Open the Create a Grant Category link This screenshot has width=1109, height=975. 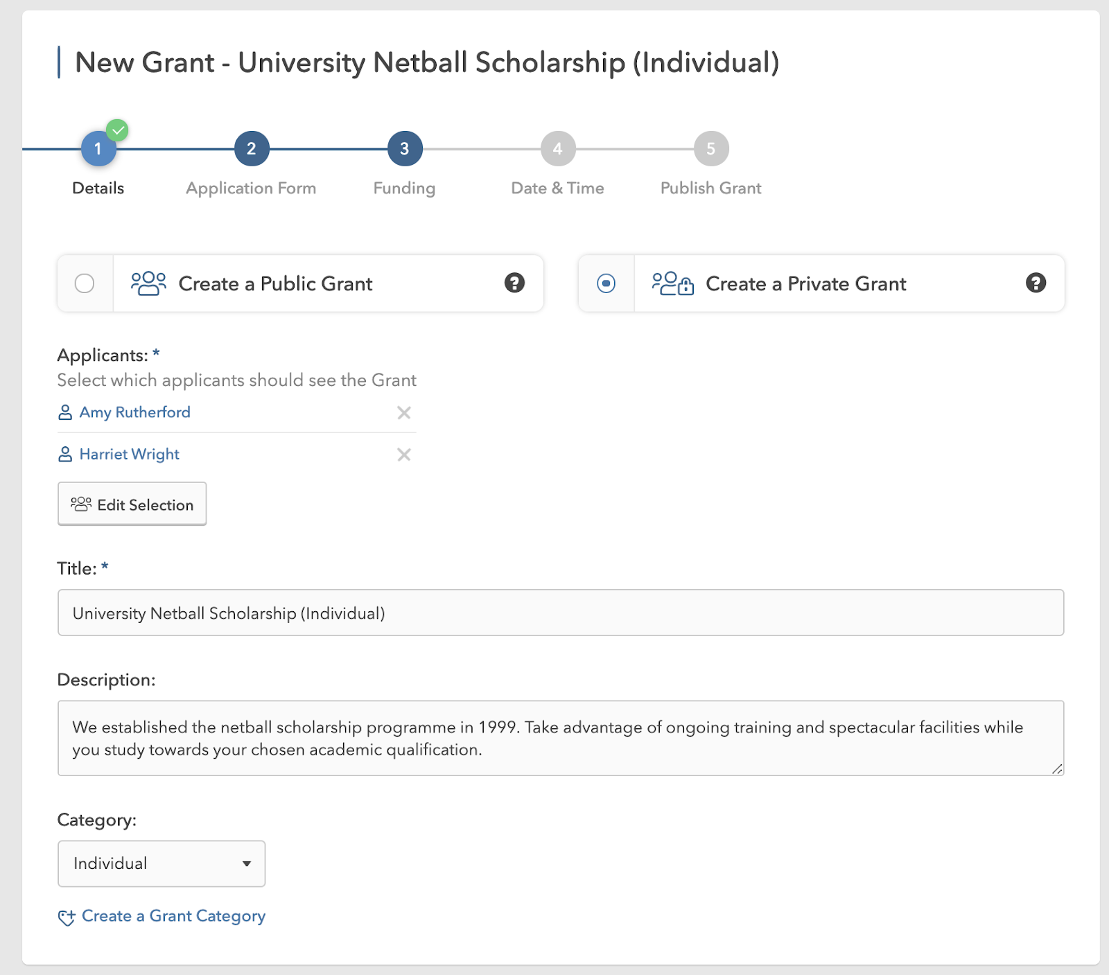click(173, 916)
